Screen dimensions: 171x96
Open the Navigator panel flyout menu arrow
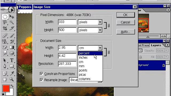(168, 10)
